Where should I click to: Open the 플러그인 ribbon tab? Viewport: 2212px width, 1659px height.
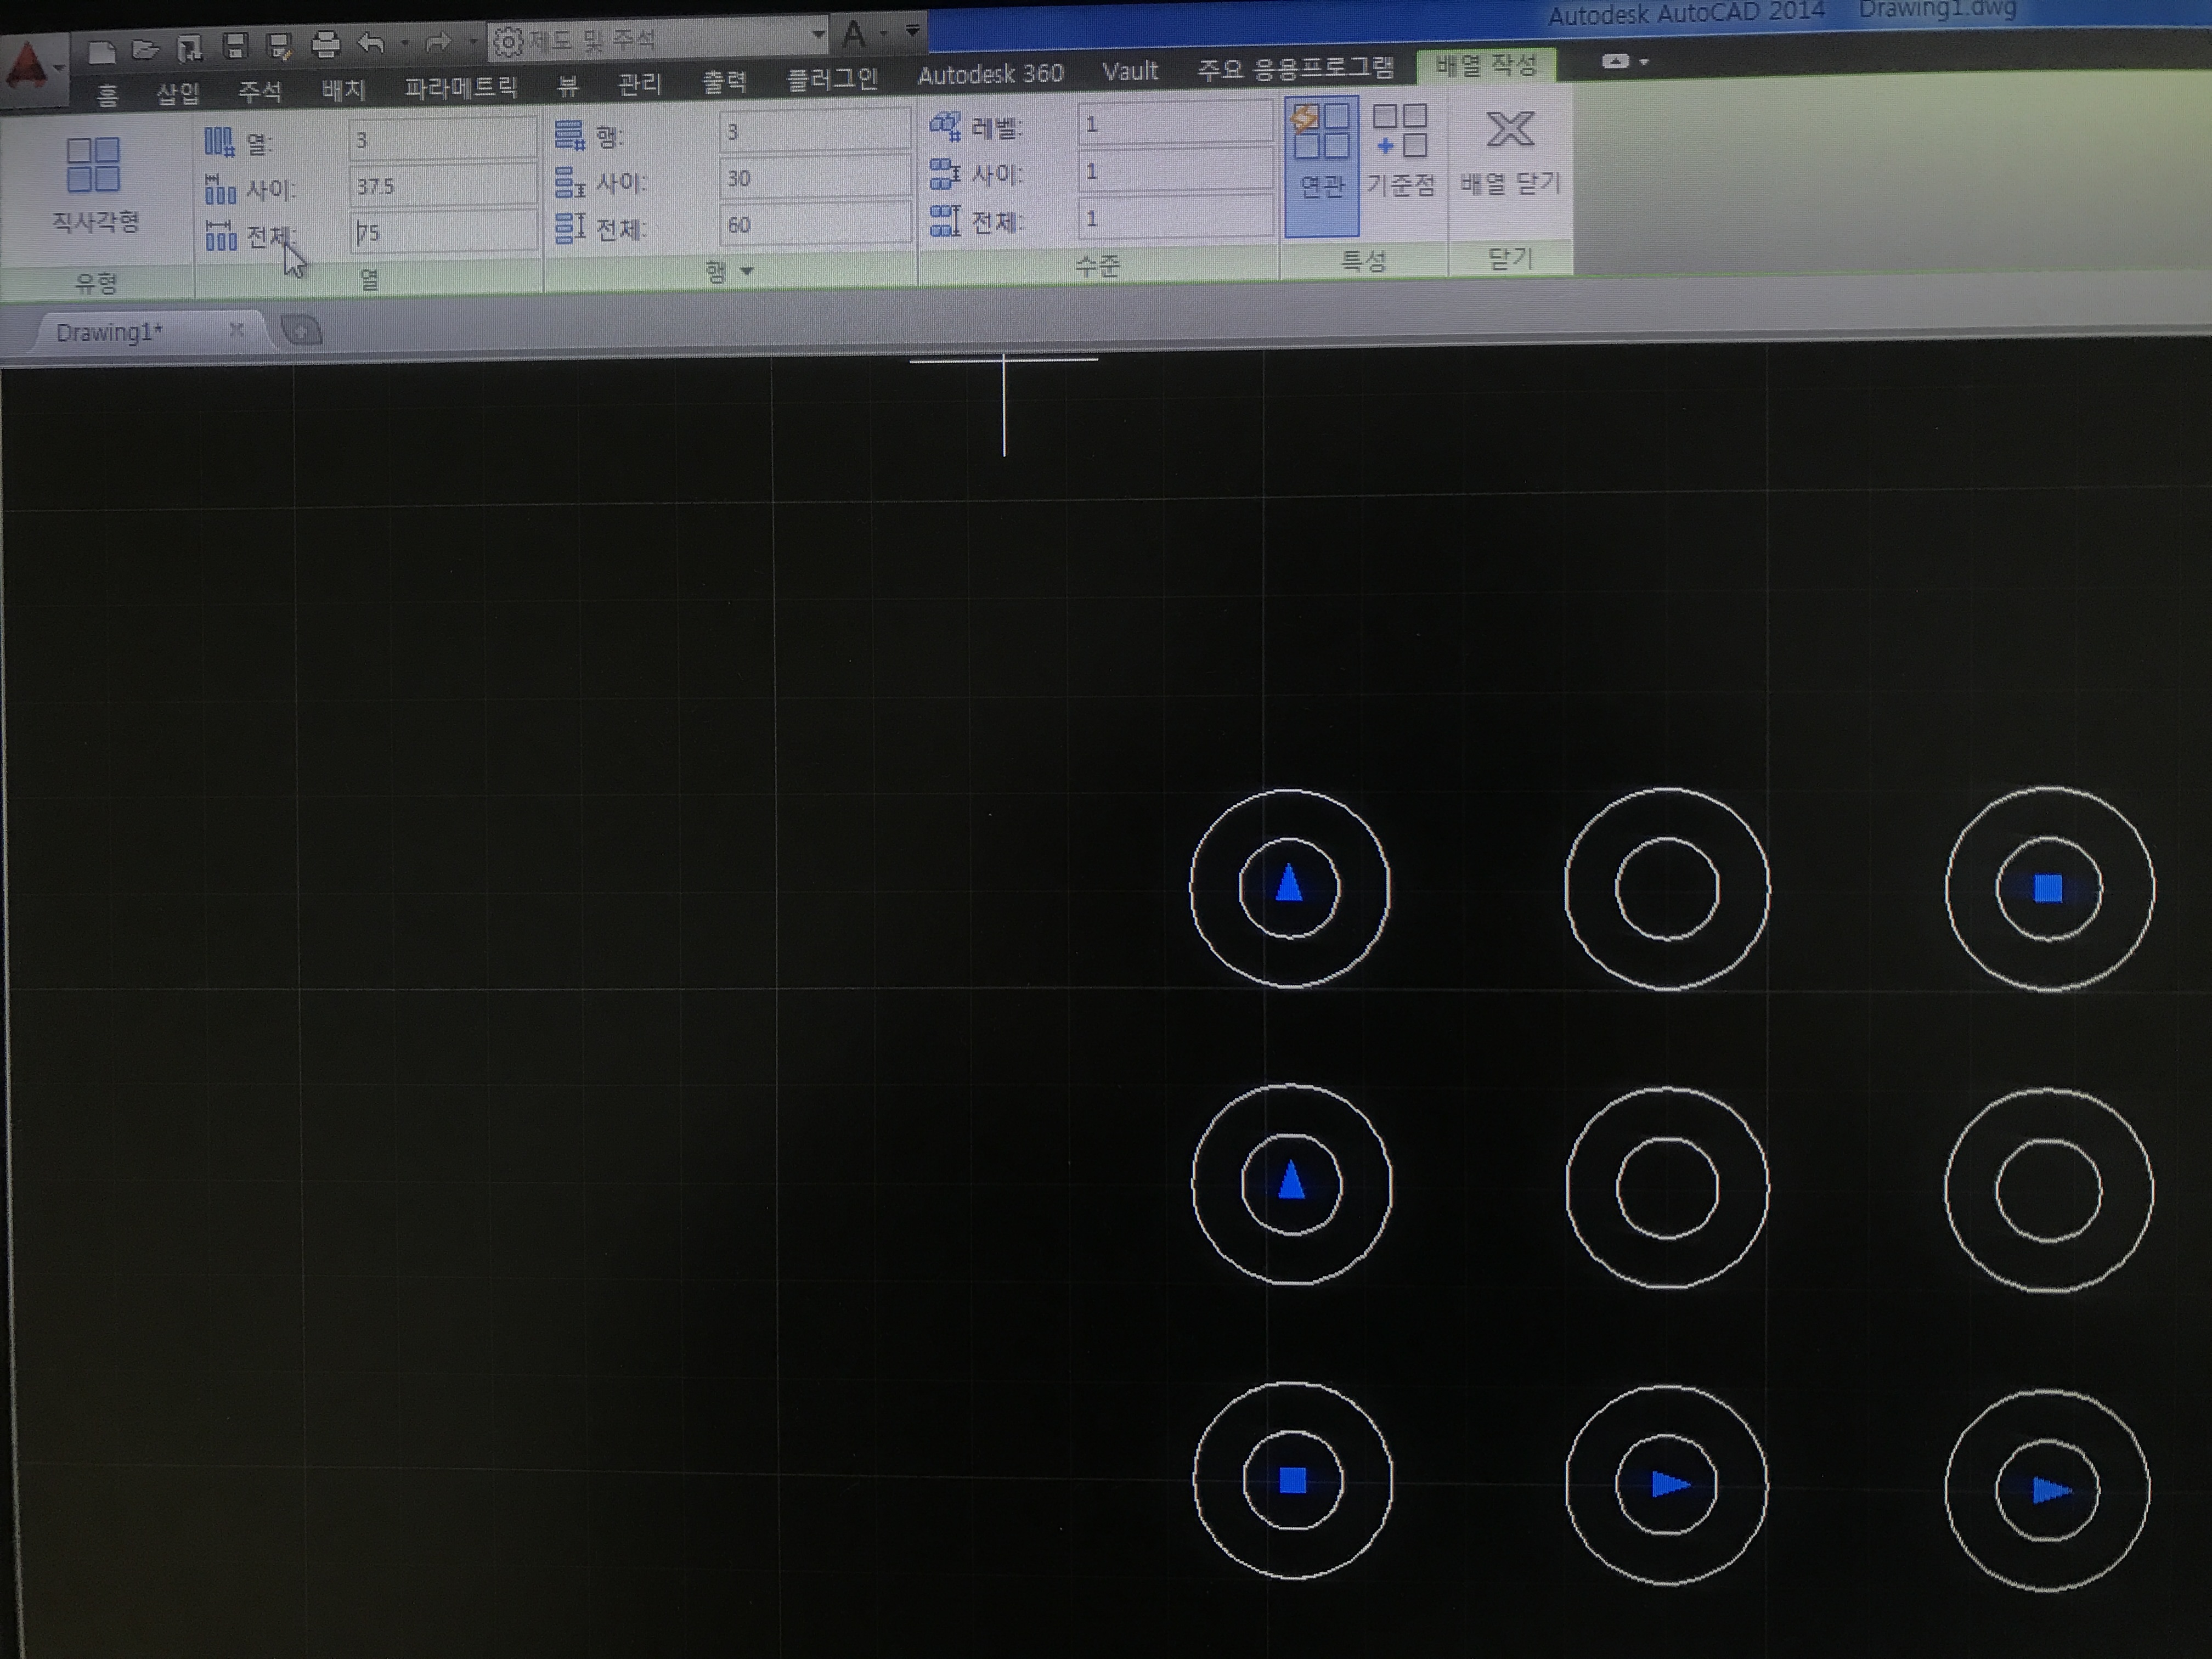click(x=832, y=79)
